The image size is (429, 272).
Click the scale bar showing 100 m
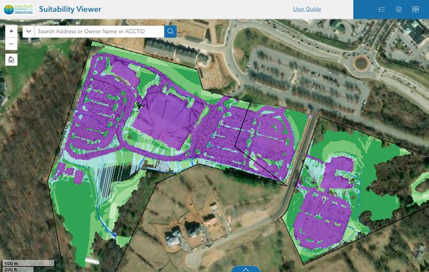29,263
